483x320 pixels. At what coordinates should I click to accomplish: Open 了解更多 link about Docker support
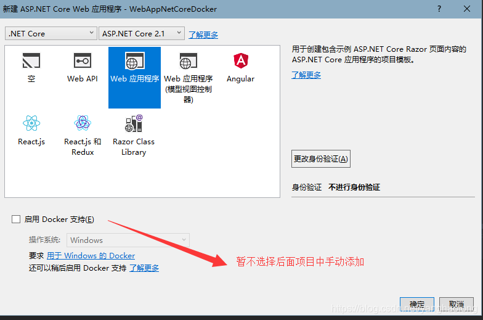click(144, 268)
